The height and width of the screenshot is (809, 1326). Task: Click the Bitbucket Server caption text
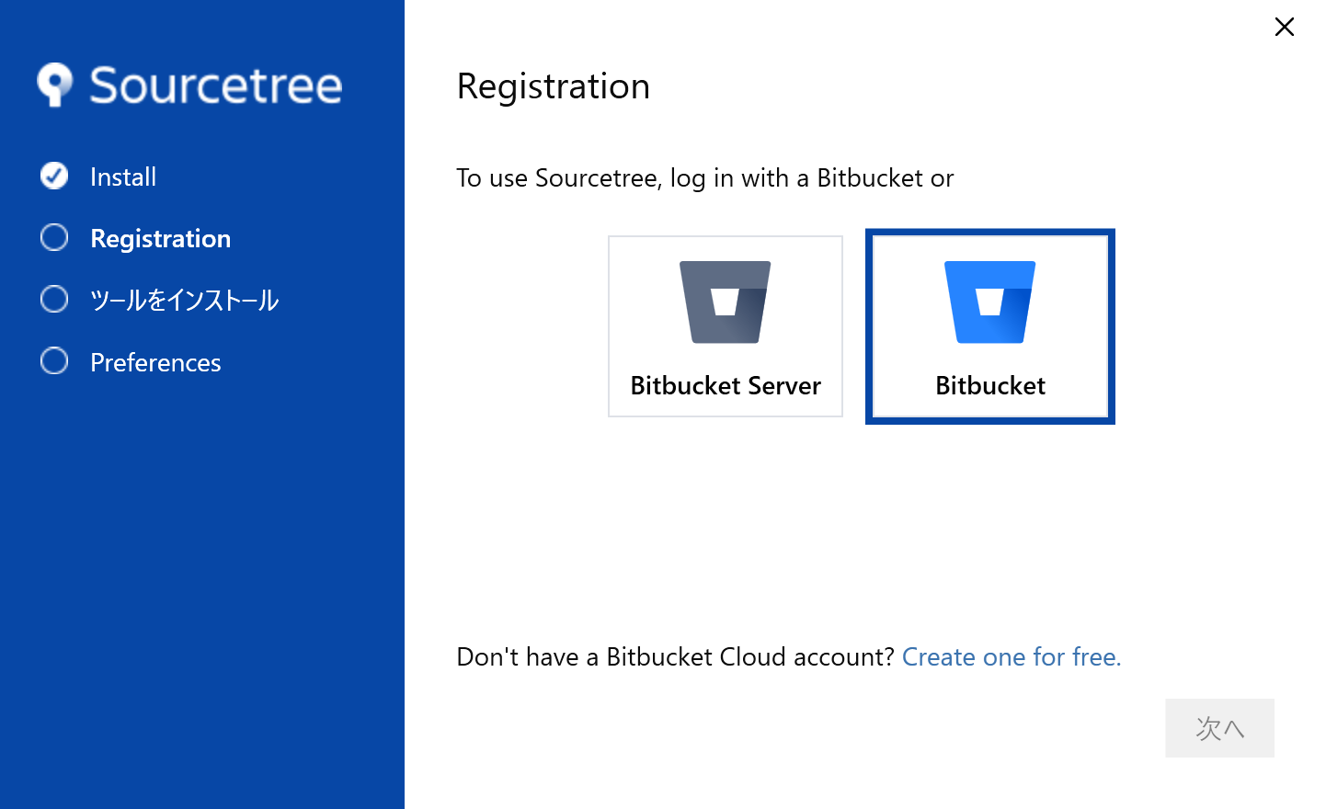pos(726,386)
